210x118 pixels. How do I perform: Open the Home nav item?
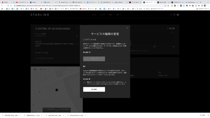pos(94,15)
